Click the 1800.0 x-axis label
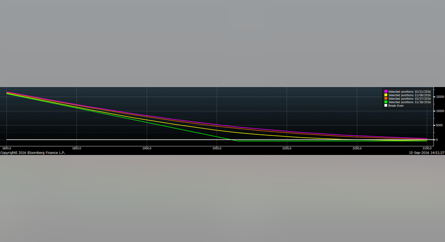The width and height of the screenshot is (445, 242). pos(8,148)
